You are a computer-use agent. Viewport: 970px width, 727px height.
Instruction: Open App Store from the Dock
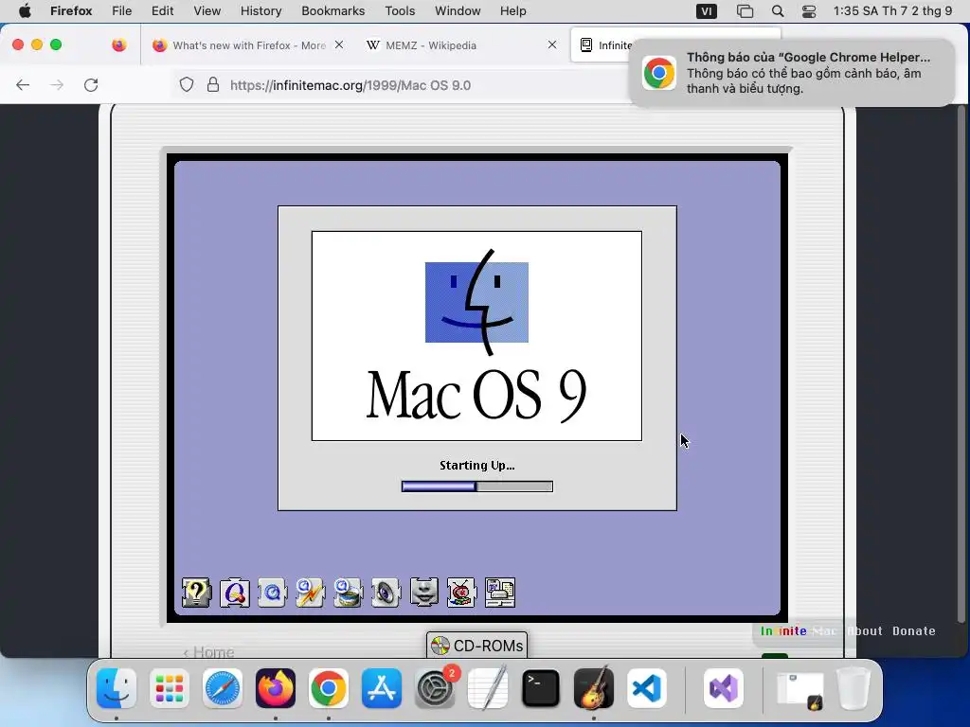coord(382,688)
